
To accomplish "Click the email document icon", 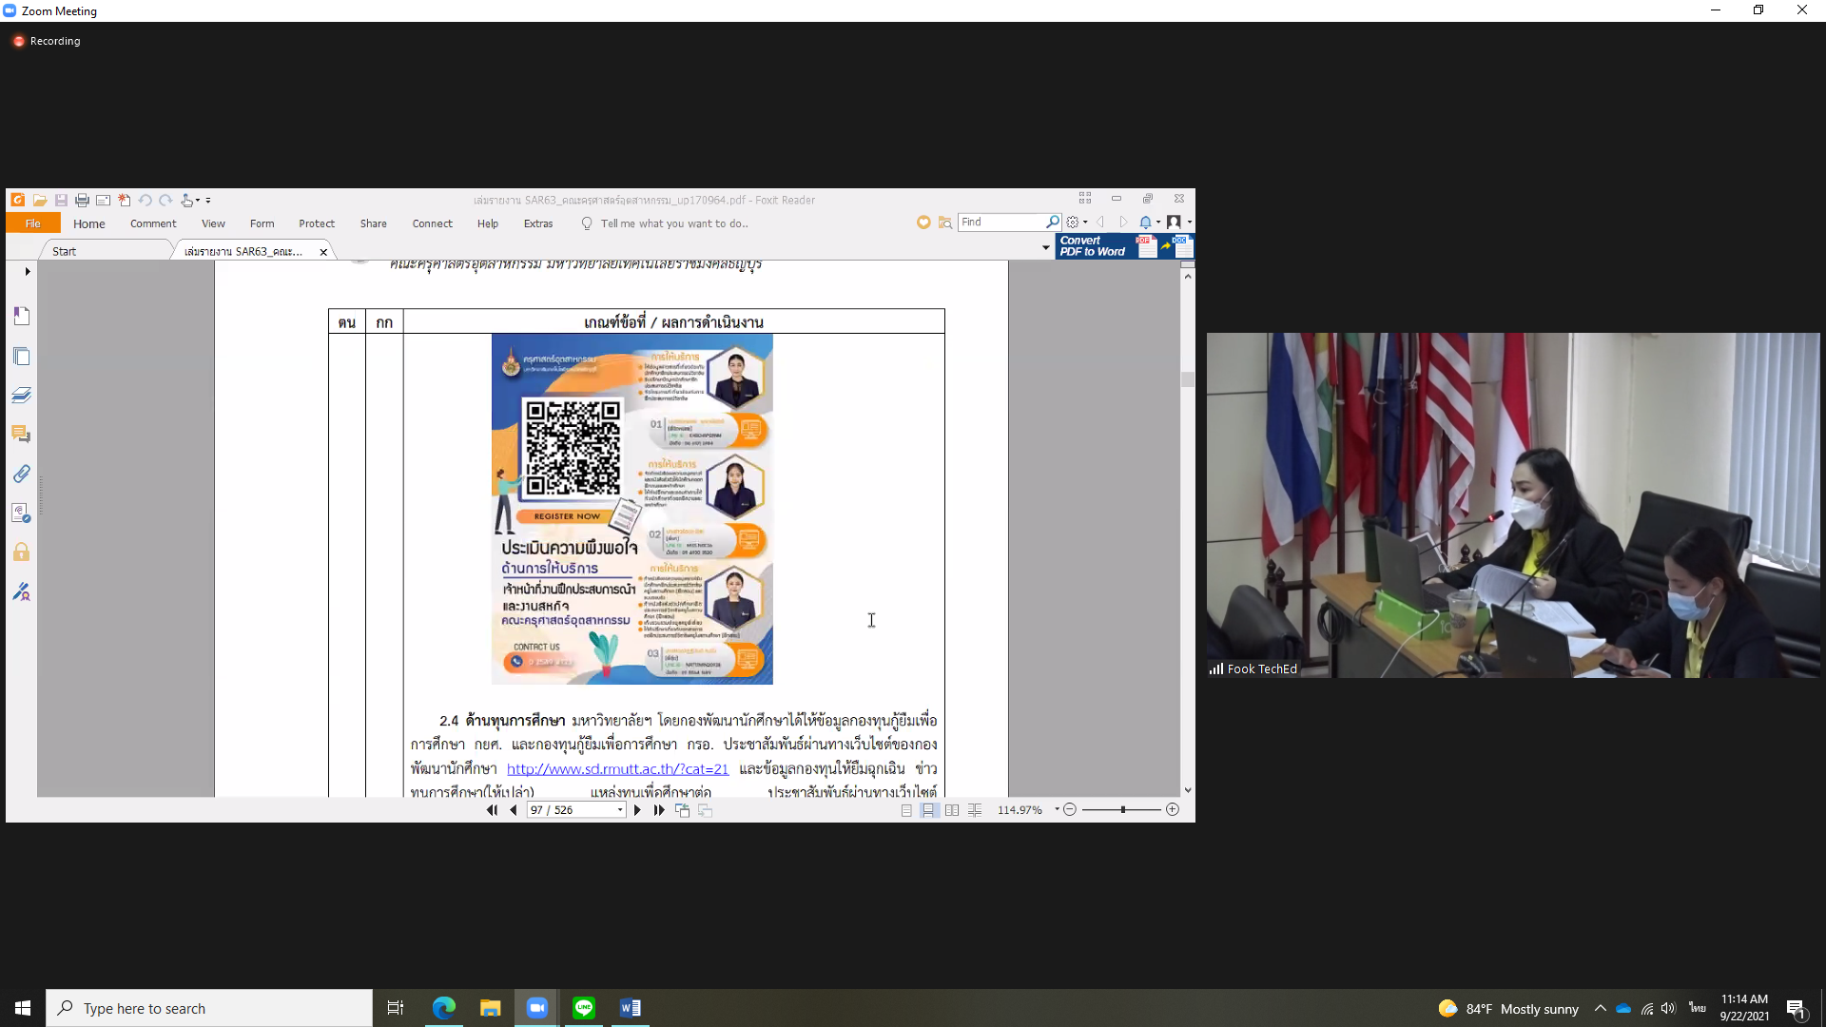I will pos(103,200).
